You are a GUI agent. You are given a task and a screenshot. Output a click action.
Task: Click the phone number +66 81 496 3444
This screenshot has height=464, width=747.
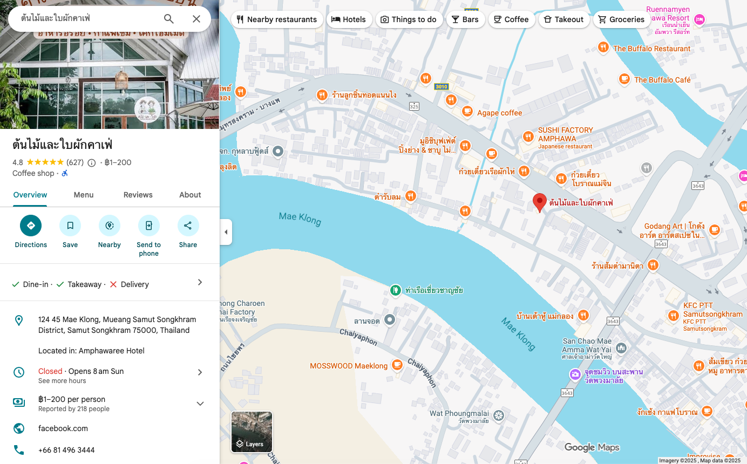(x=66, y=450)
